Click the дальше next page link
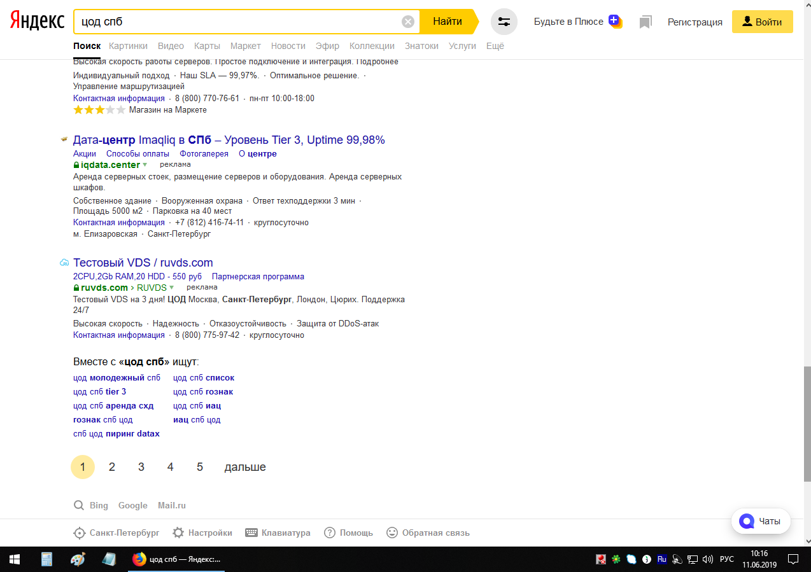 click(245, 467)
